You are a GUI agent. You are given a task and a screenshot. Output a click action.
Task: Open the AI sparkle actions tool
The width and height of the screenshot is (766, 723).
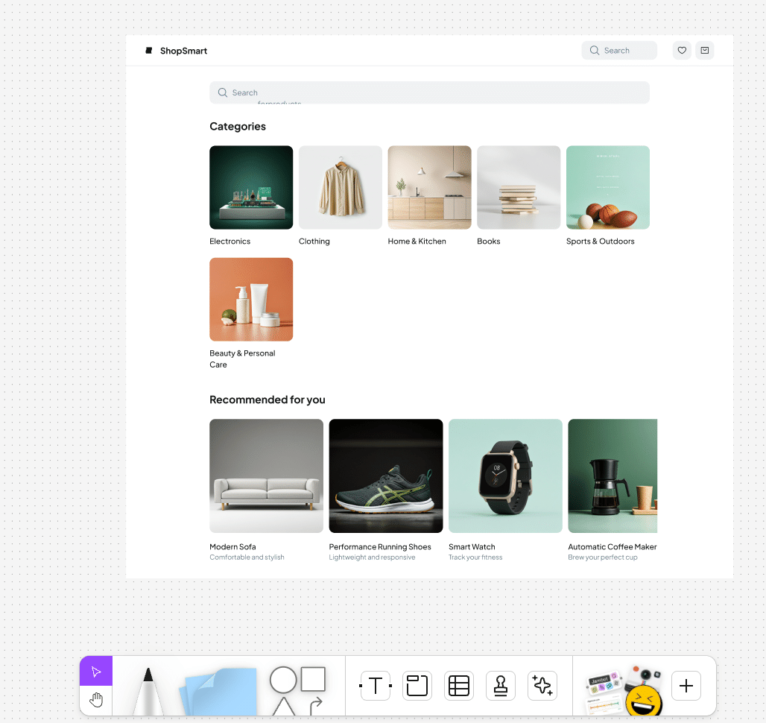point(542,686)
